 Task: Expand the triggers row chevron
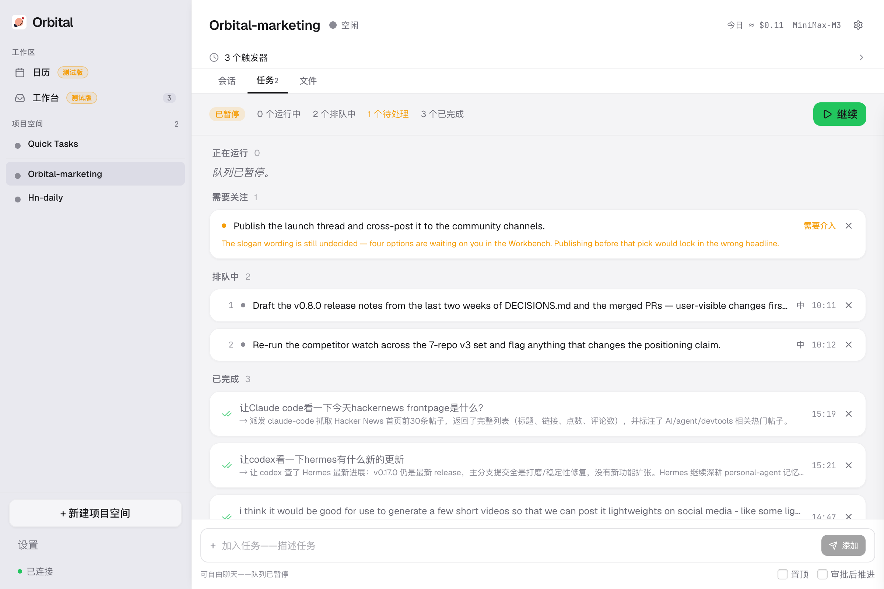(x=862, y=57)
